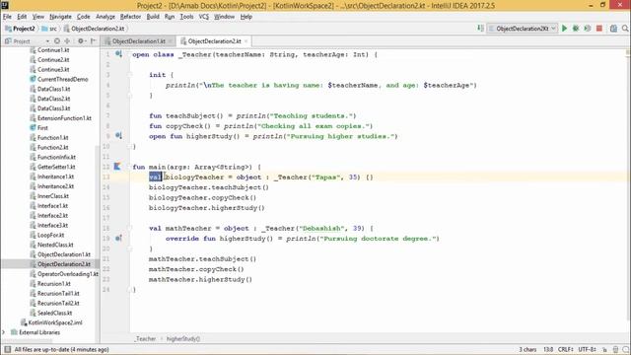
Task: Click overridden-class gutter icon on line 1
Action: click(x=118, y=54)
